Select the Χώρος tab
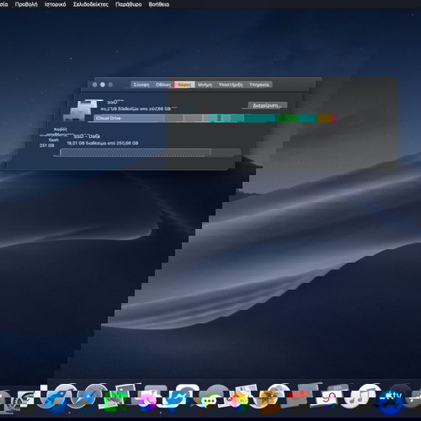The image size is (421, 421). (x=184, y=84)
